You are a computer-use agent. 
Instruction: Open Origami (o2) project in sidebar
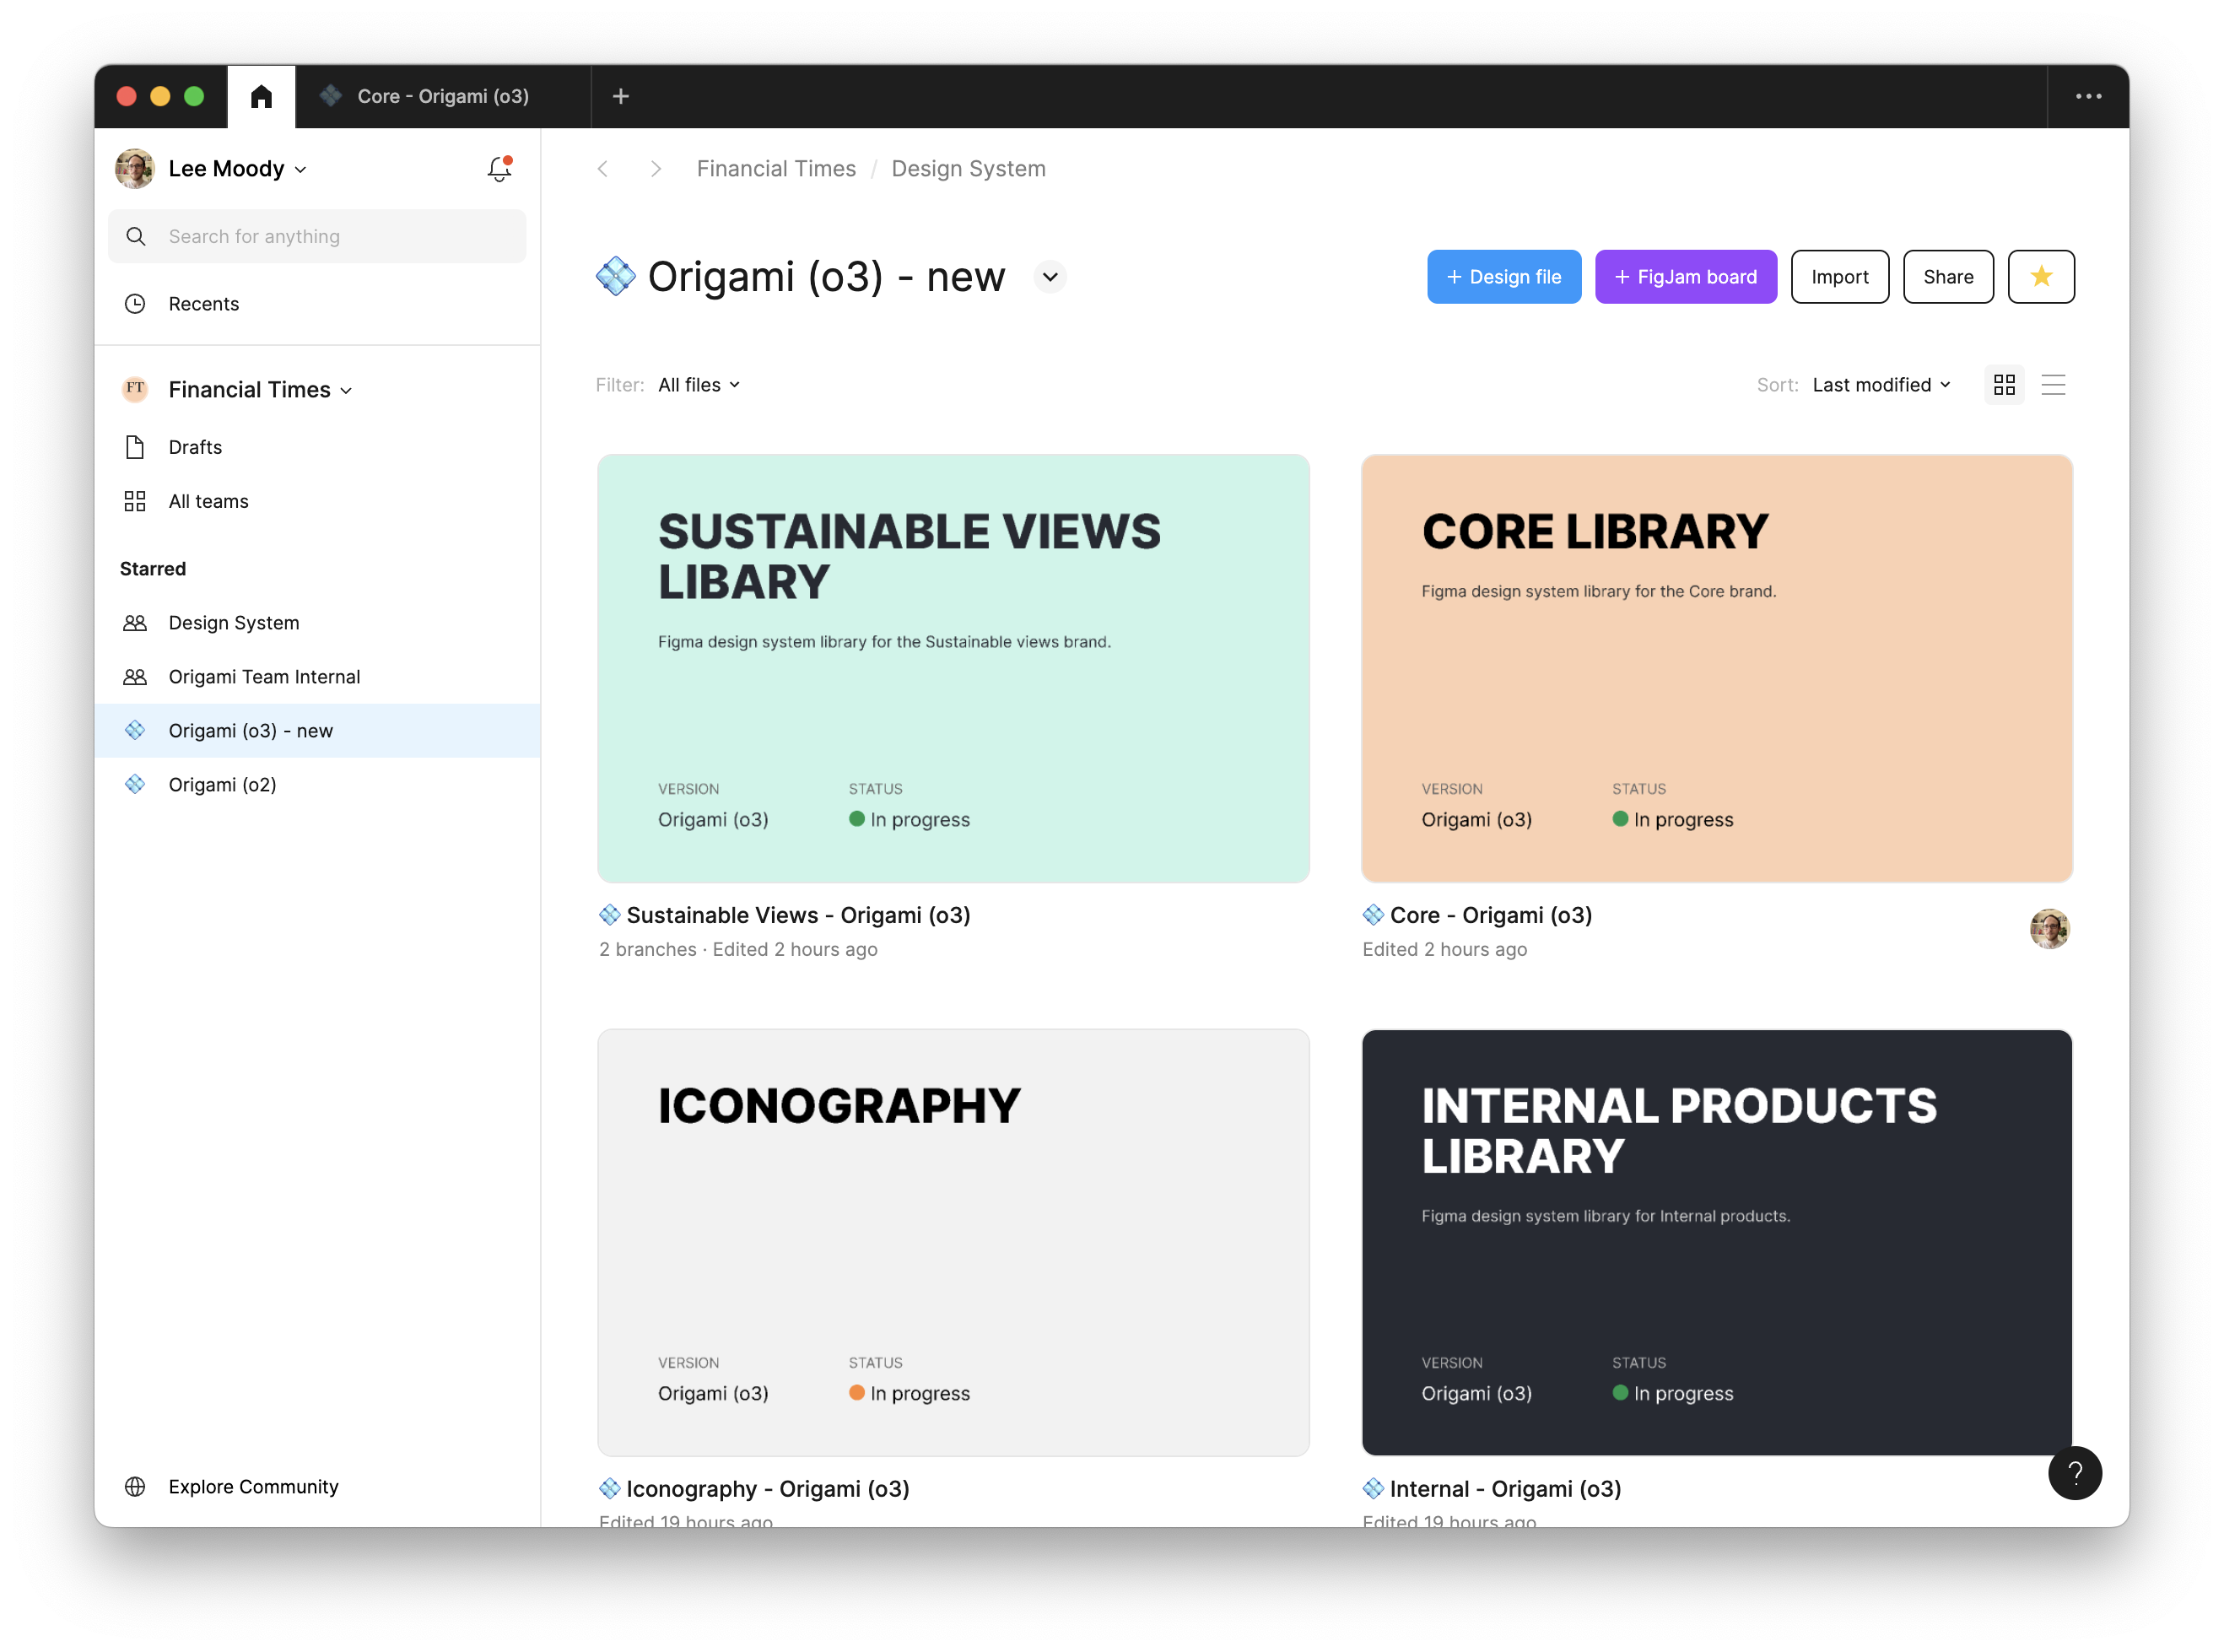click(x=317, y=784)
